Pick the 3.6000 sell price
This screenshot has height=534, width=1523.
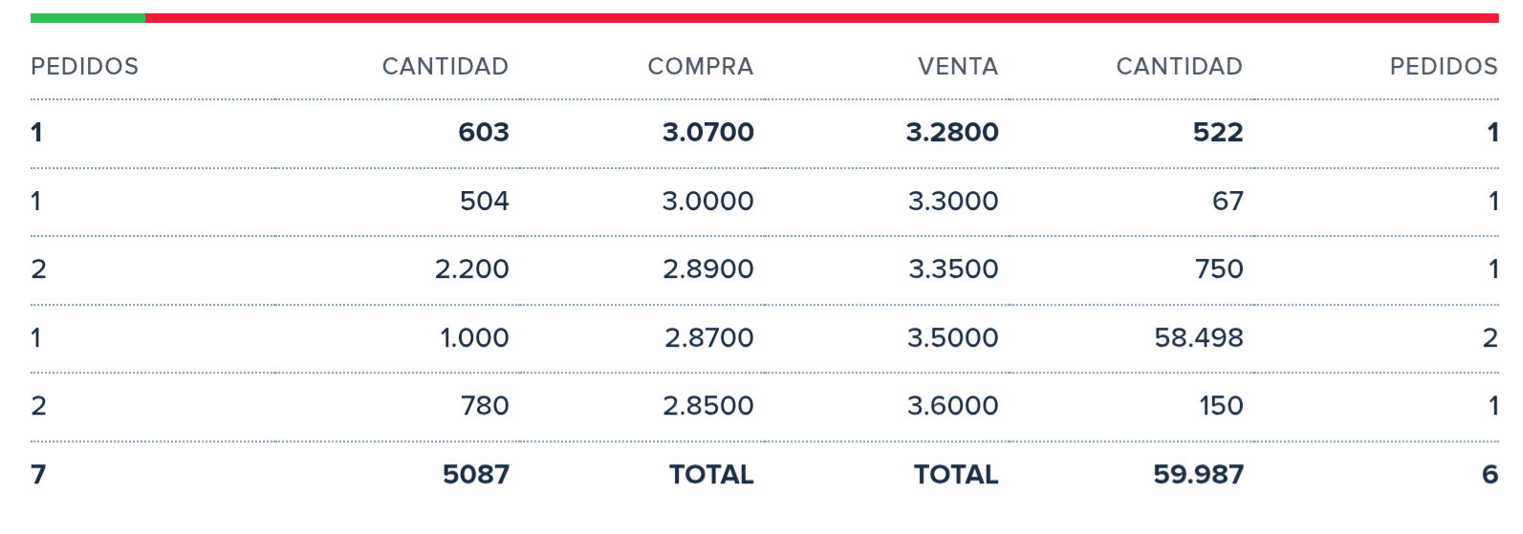[952, 406]
